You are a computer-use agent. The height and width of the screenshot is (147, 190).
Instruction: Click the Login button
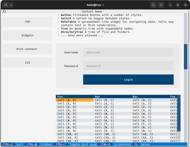click(x=128, y=80)
